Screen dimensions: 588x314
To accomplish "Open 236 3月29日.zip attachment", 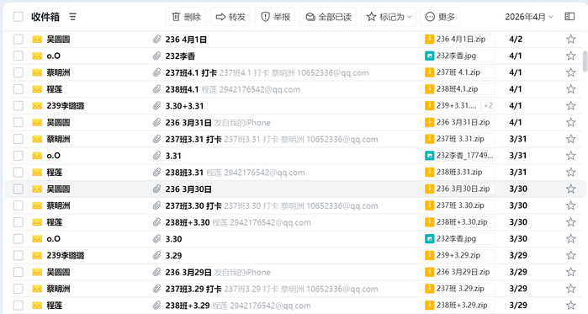I will tap(459, 272).
